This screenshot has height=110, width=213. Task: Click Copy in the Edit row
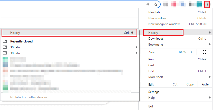tap(190, 84)
